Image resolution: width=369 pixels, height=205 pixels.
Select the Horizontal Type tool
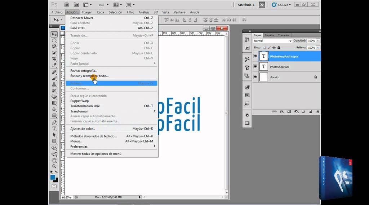point(54,128)
